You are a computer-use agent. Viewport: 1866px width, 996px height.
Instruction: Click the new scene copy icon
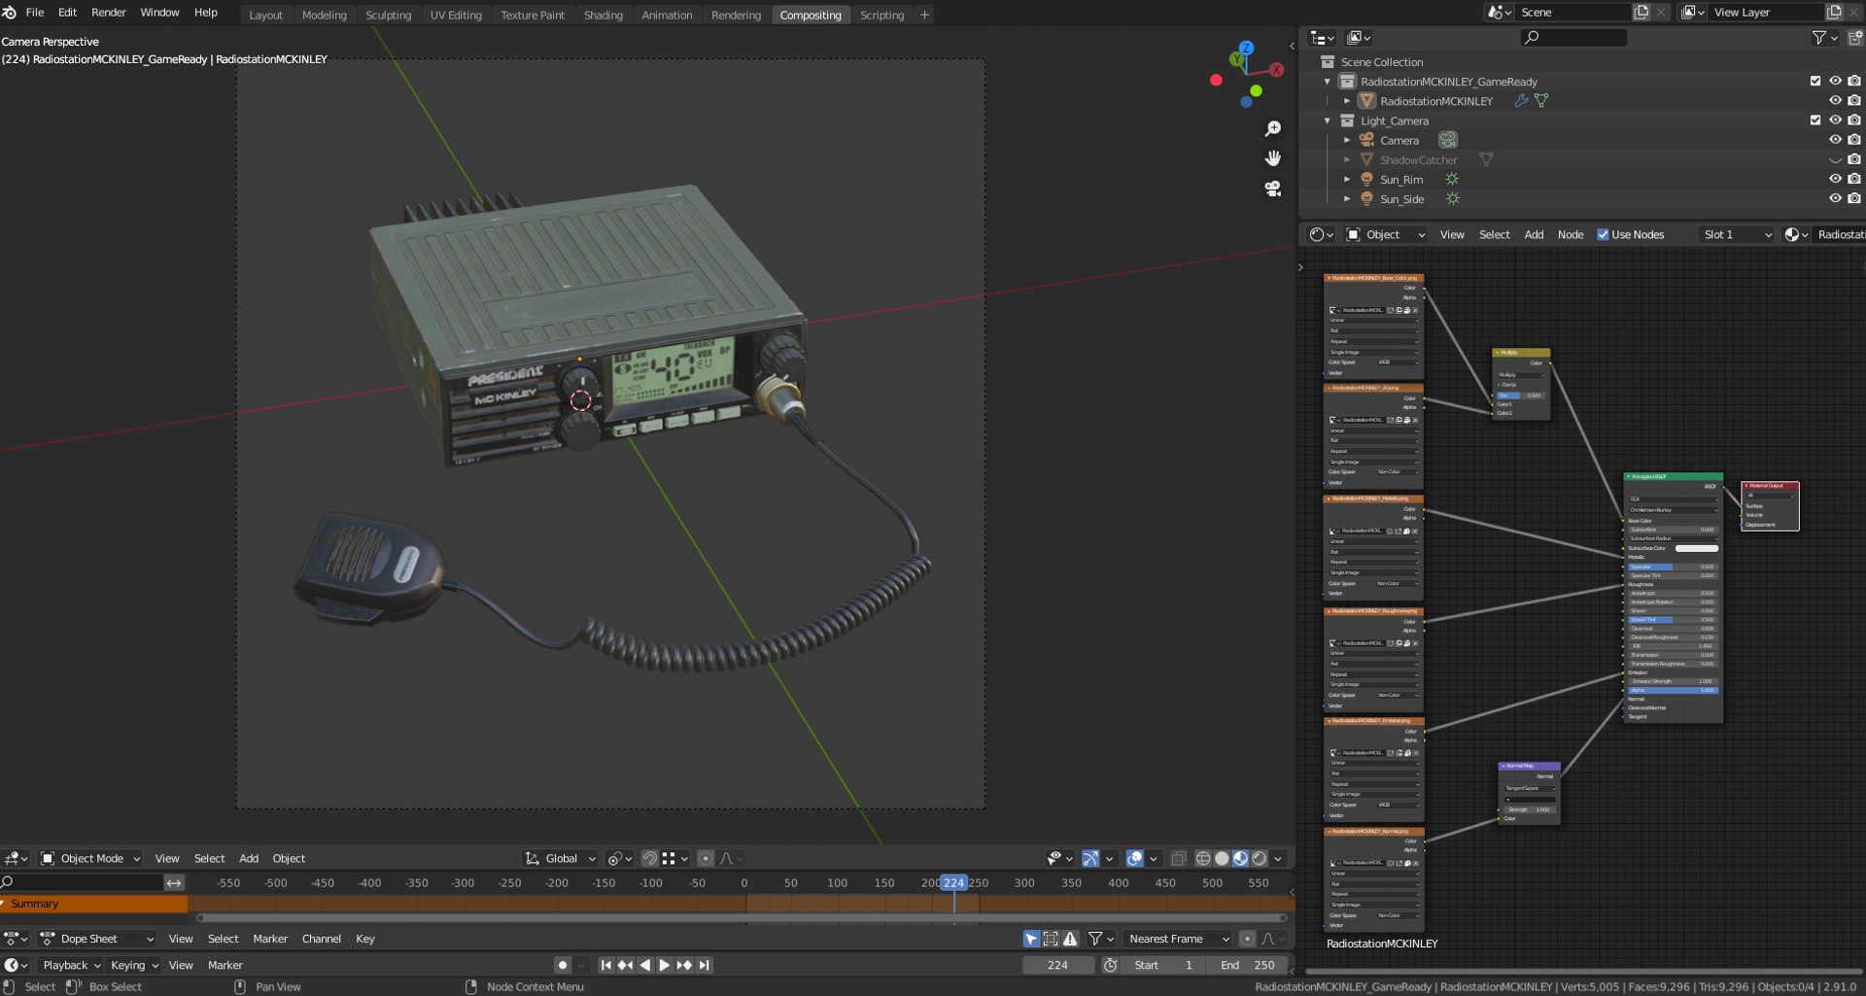(1641, 12)
